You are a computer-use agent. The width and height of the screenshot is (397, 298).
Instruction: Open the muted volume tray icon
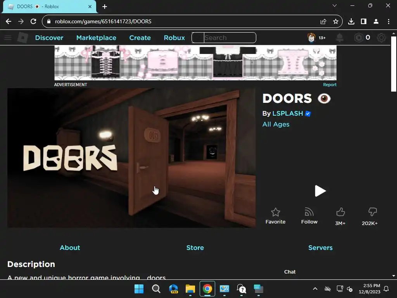point(350,289)
